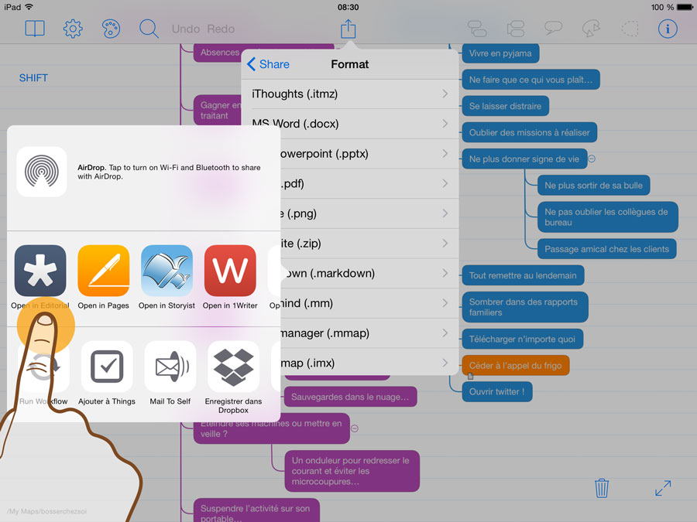Select orange Céder à l'appel du frigo topic
Image resolution: width=697 pixels, height=522 pixels.
(x=516, y=365)
